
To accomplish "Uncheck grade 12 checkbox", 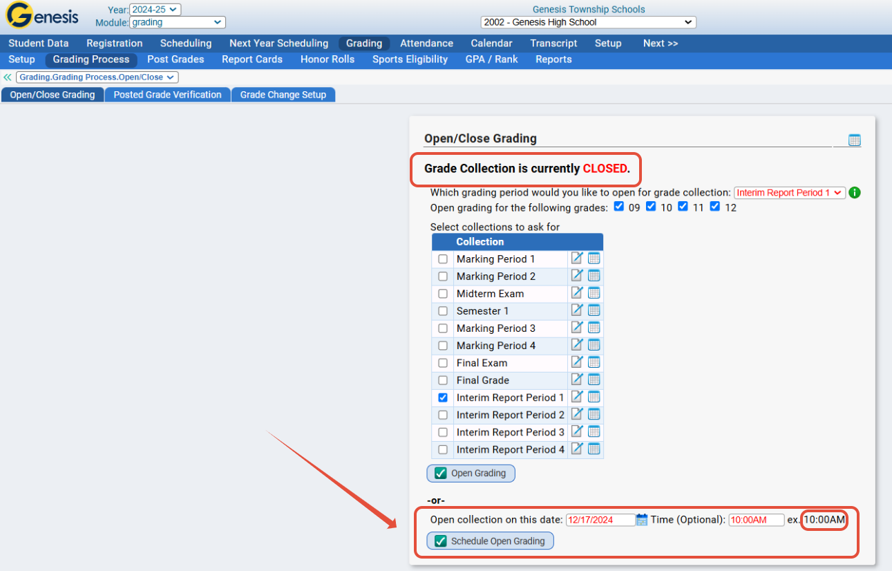I will coord(715,207).
